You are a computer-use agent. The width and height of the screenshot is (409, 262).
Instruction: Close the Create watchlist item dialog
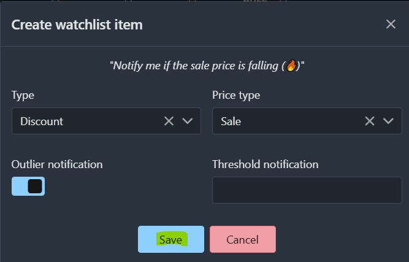pyautogui.click(x=391, y=25)
